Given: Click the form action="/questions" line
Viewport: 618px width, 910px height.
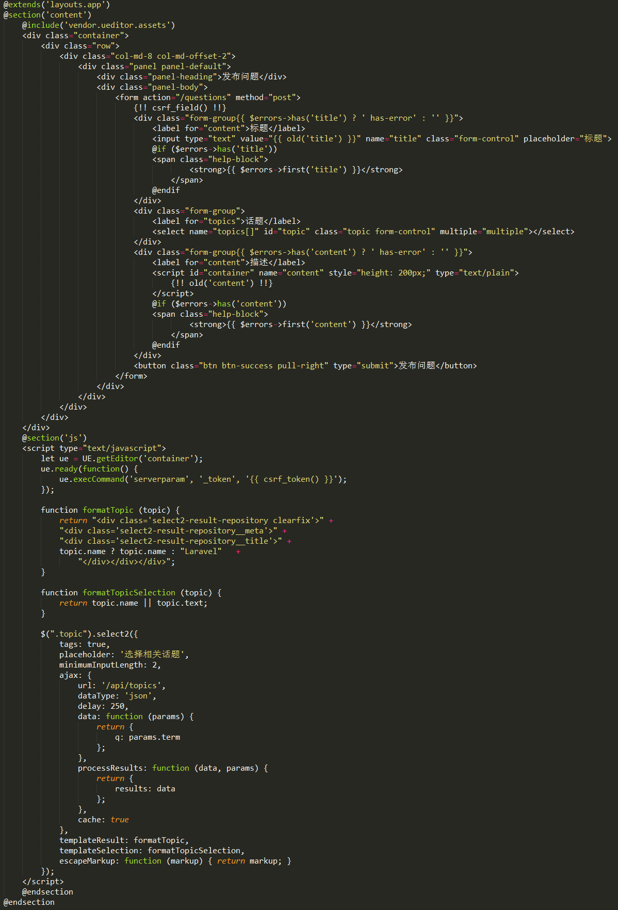Looking at the screenshot, I should [x=208, y=98].
